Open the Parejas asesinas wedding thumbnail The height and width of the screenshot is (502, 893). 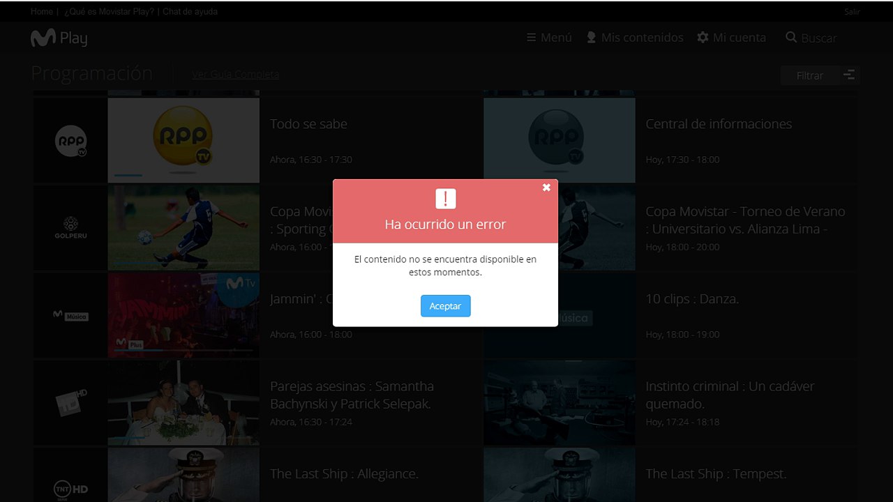(183, 403)
